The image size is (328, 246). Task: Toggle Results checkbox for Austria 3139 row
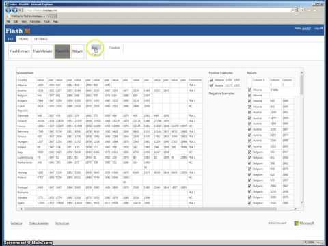pyautogui.click(x=249, y=112)
